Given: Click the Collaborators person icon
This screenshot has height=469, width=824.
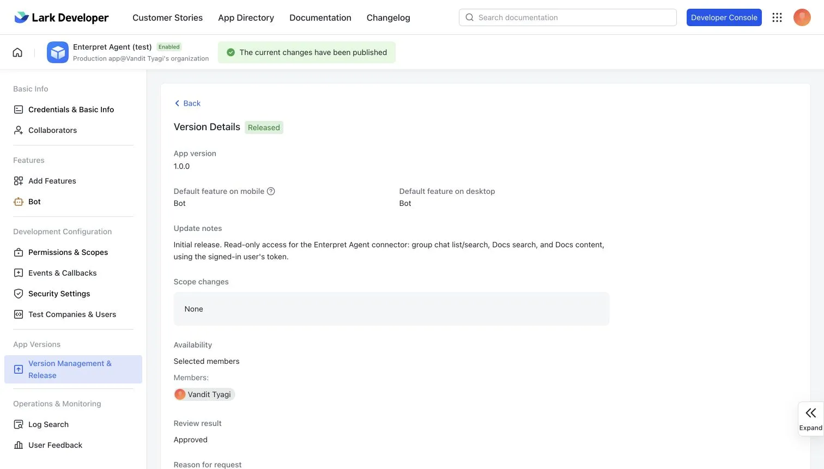Looking at the screenshot, I should (x=19, y=130).
